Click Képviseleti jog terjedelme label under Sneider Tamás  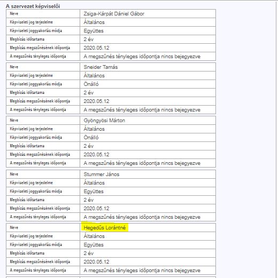[31, 75]
